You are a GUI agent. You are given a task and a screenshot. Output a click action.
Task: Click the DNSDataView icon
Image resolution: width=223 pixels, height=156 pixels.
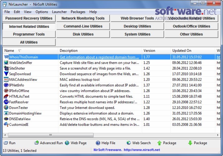click(x=6, y=119)
